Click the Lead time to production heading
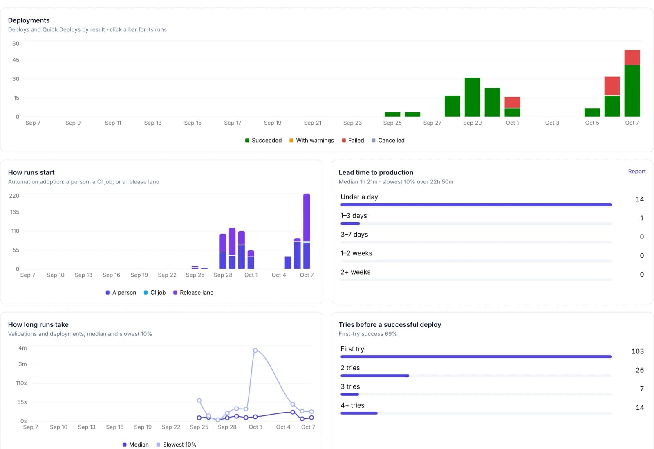Image resolution: width=654 pixels, height=449 pixels. click(376, 172)
